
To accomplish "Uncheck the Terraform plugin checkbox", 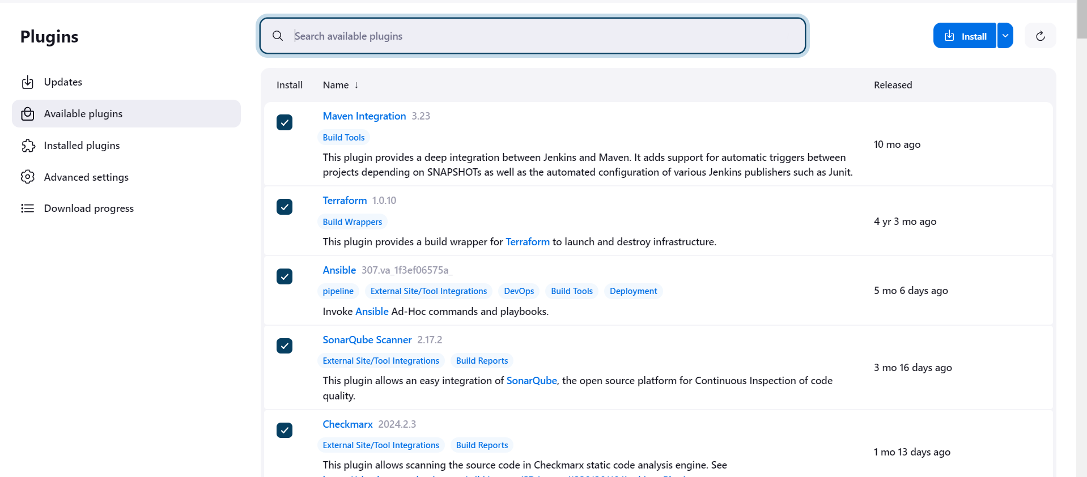I will (285, 207).
